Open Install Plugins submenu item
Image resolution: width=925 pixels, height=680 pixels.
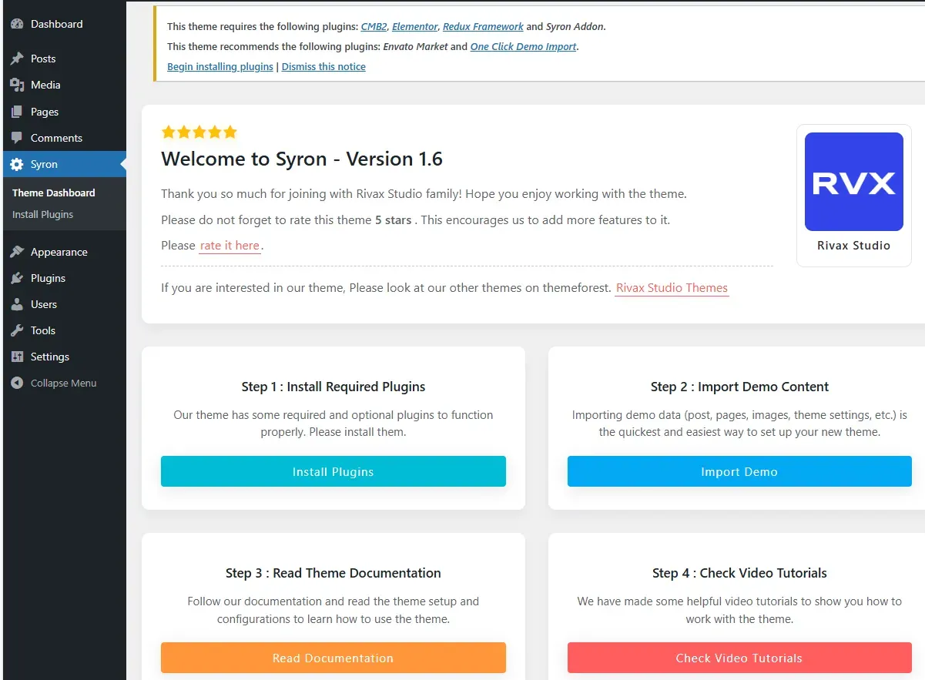click(x=43, y=214)
